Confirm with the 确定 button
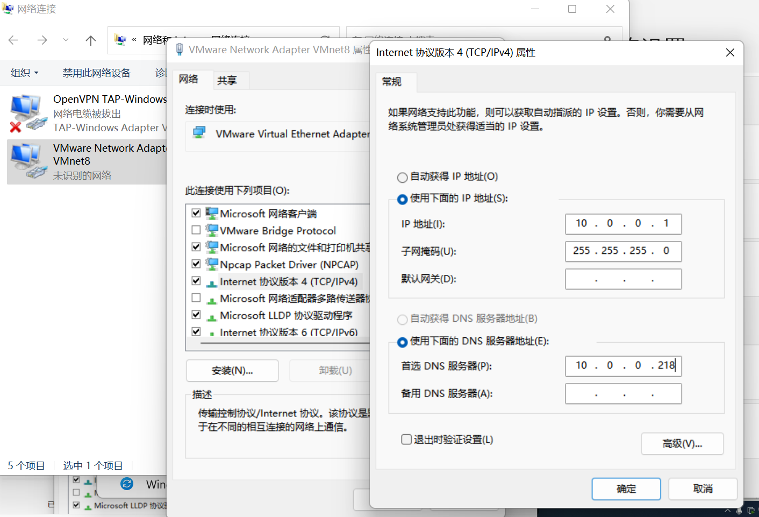 [x=626, y=489]
